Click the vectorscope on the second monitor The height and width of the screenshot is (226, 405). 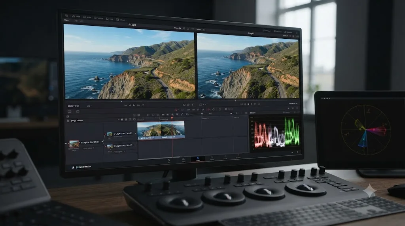[366, 130]
